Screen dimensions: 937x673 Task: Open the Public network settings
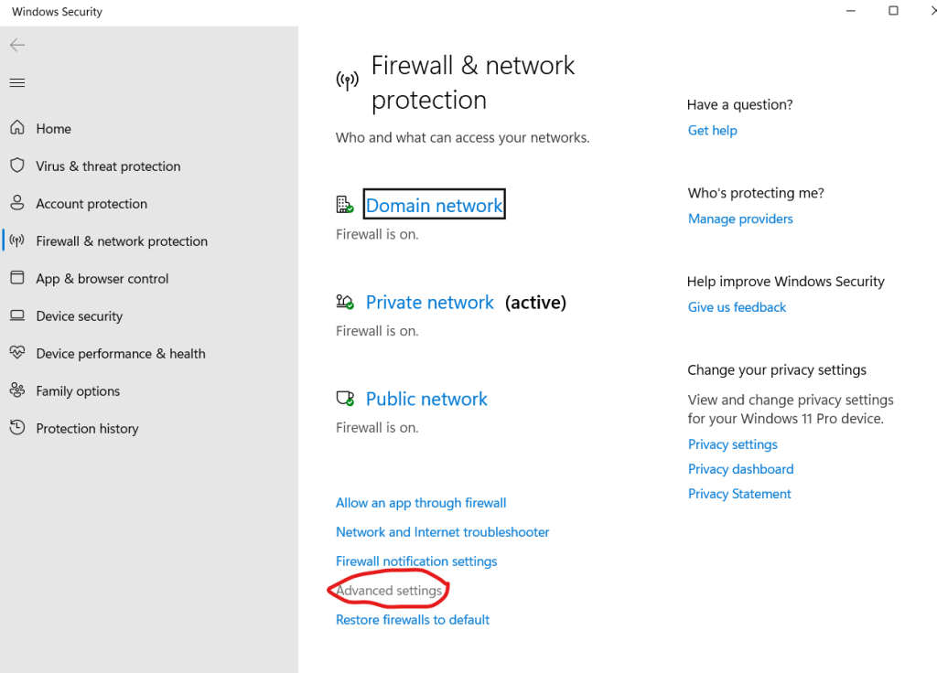(426, 400)
